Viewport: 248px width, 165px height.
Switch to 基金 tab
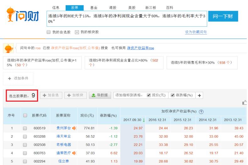(x=94, y=8)
